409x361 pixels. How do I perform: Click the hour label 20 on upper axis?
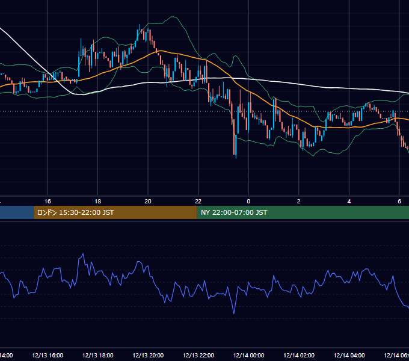click(148, 202)
